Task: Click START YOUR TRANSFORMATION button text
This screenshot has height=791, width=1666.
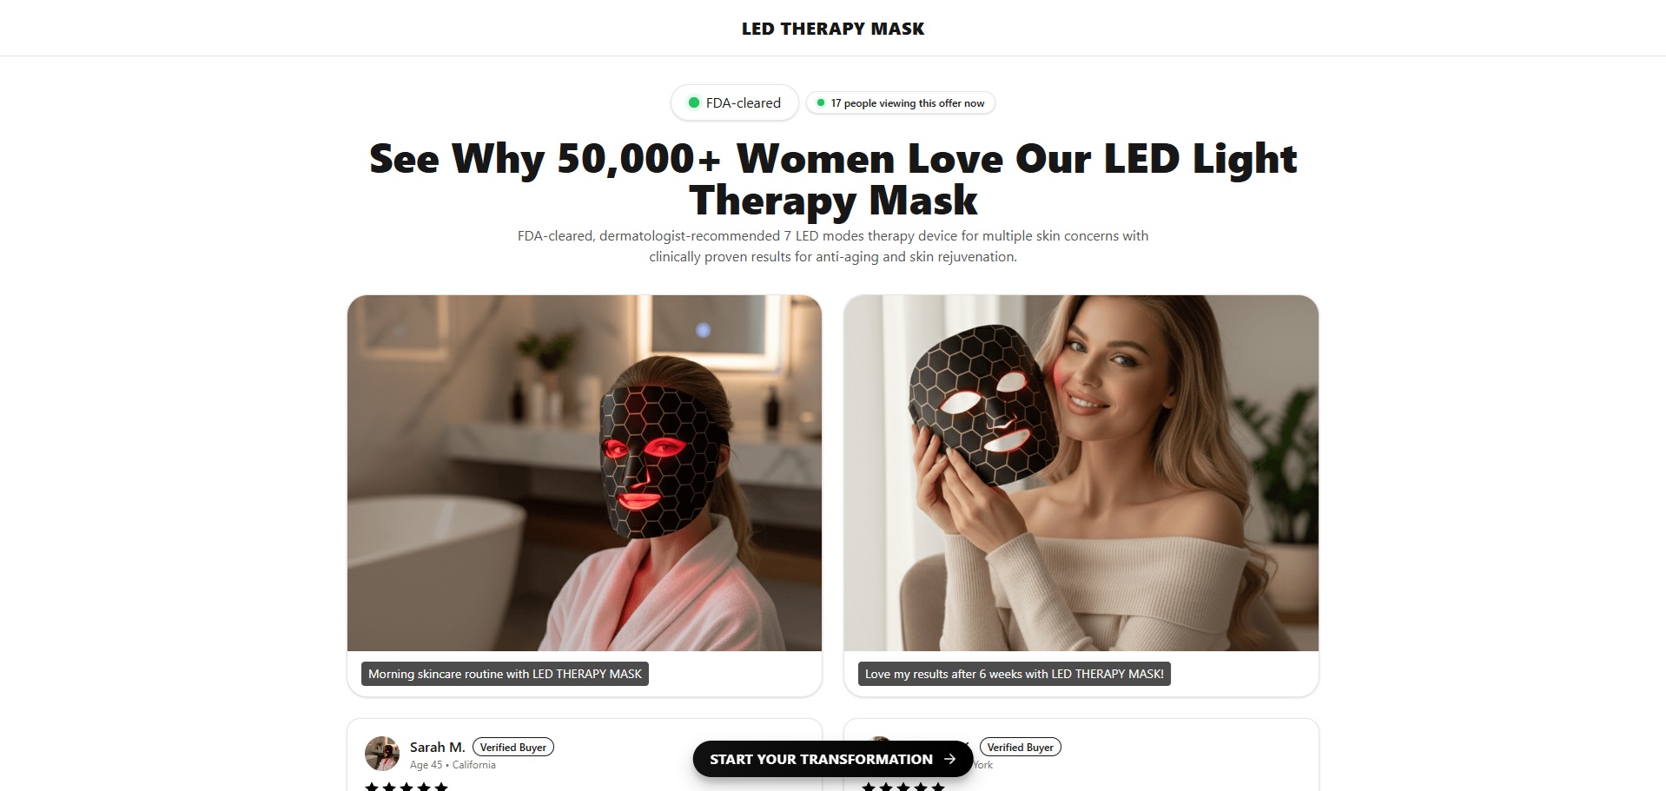Action: [821, 759]
